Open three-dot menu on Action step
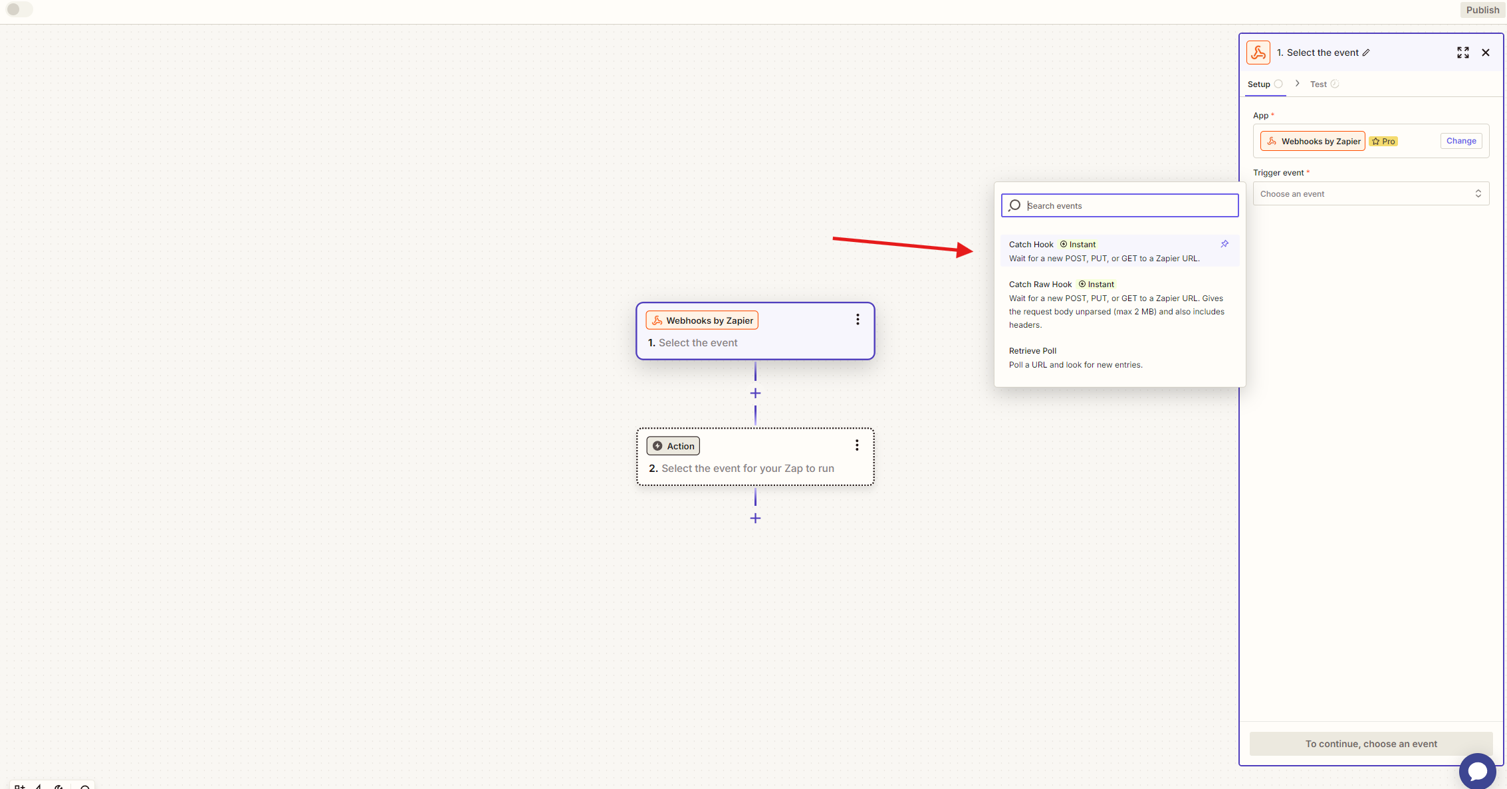The width and height of the screenshot is (1507, 789). pyautogui.click(x=857, y=445)
